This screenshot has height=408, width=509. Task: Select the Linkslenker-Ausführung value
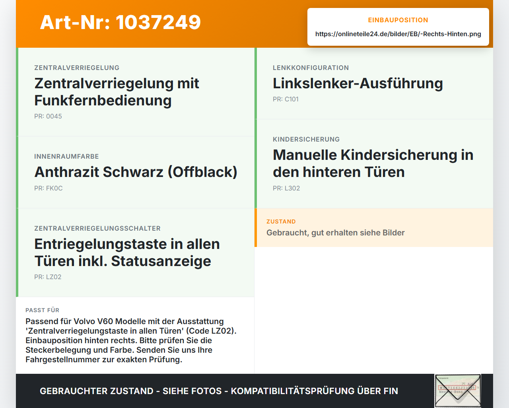358,83
